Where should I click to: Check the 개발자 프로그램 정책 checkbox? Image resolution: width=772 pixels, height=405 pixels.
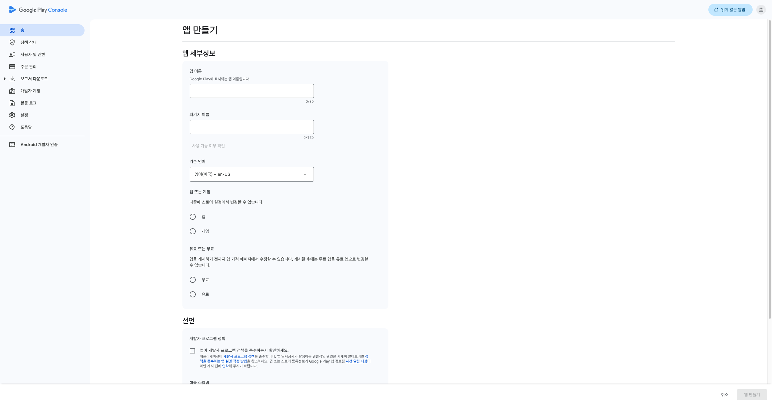coord(192,351)
